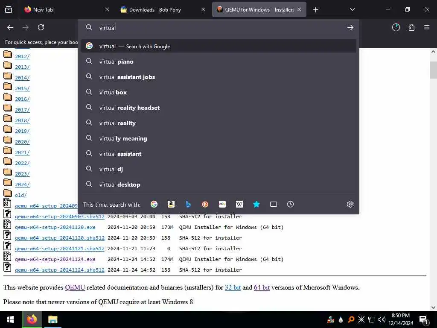Screen dimensions: 437x328
Task: Click folder icon beside 2013/
Action: 8,65
